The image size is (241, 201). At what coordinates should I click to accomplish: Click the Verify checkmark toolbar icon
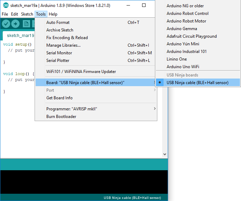(x=6, y=24)
